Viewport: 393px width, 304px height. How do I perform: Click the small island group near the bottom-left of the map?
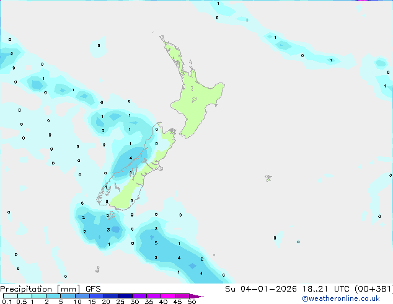coord(98,270)
